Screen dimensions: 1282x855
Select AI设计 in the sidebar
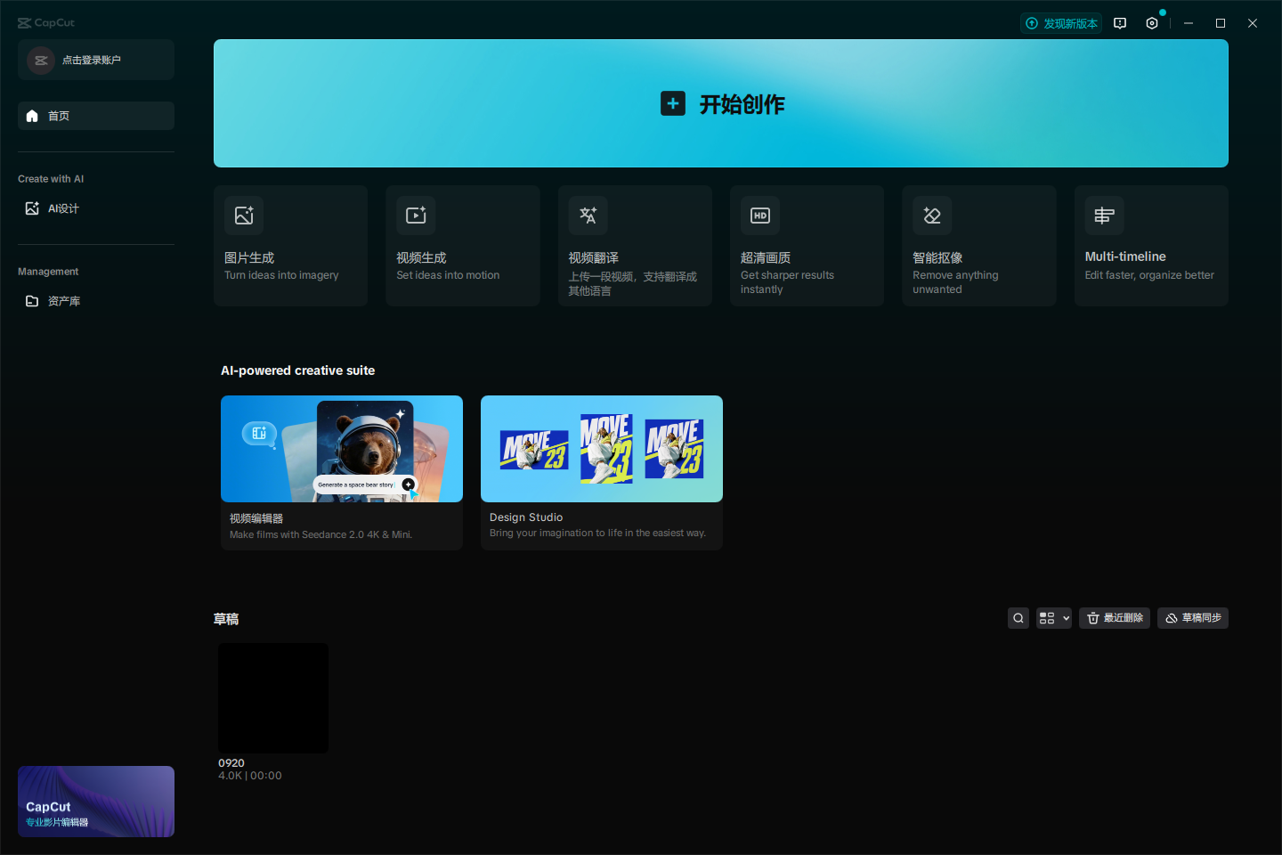pos(96,208)
